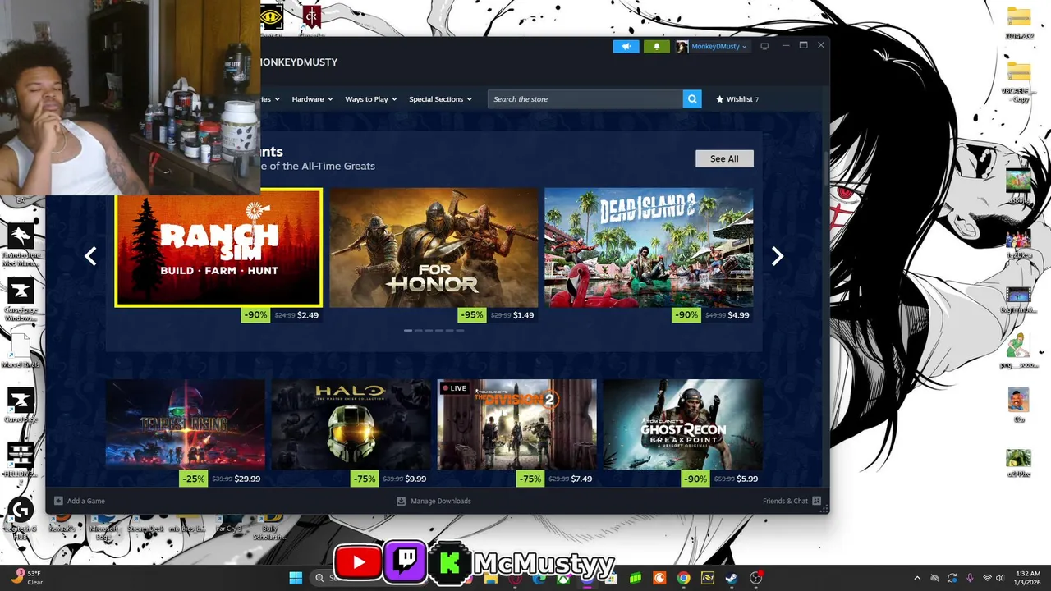Click the Dead Island 2 $4.99 price
This screenshot has width=1051, height=591.
(x=738, y=315)
